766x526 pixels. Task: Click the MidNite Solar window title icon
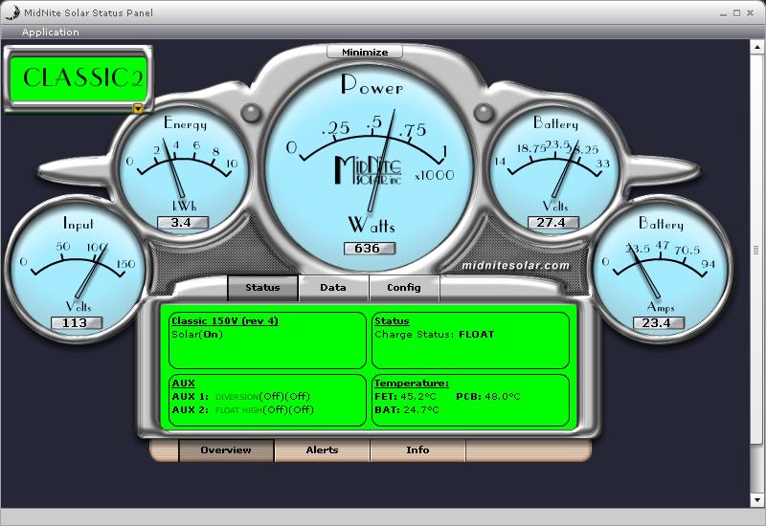[12, 12]
